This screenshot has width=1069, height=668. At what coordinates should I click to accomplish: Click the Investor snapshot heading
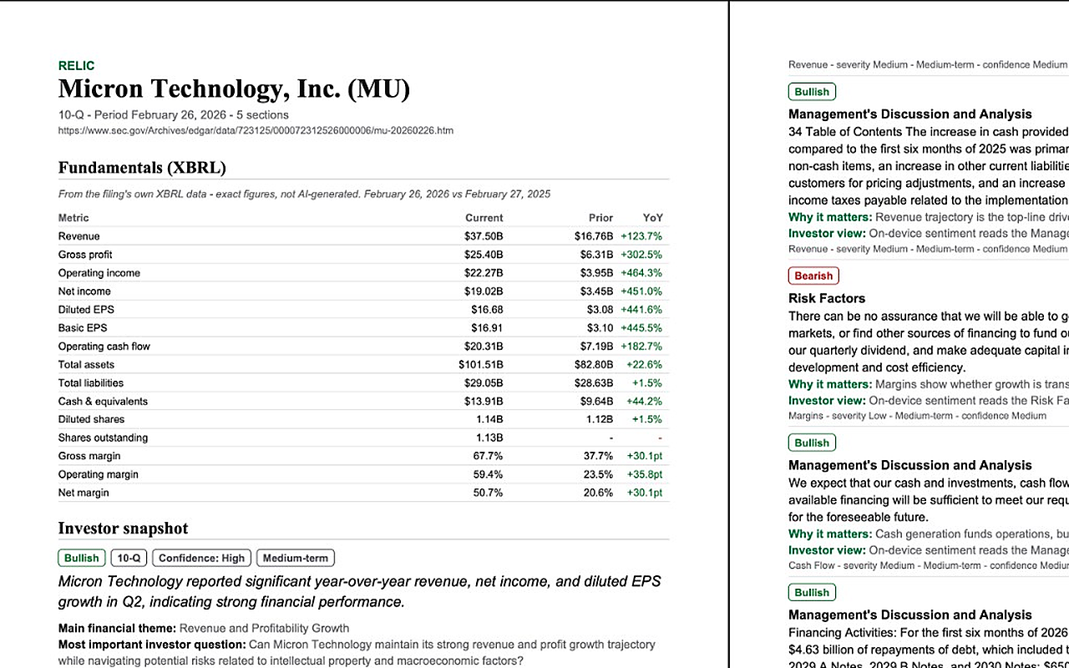pyautogui.click(x=123, y=529)
